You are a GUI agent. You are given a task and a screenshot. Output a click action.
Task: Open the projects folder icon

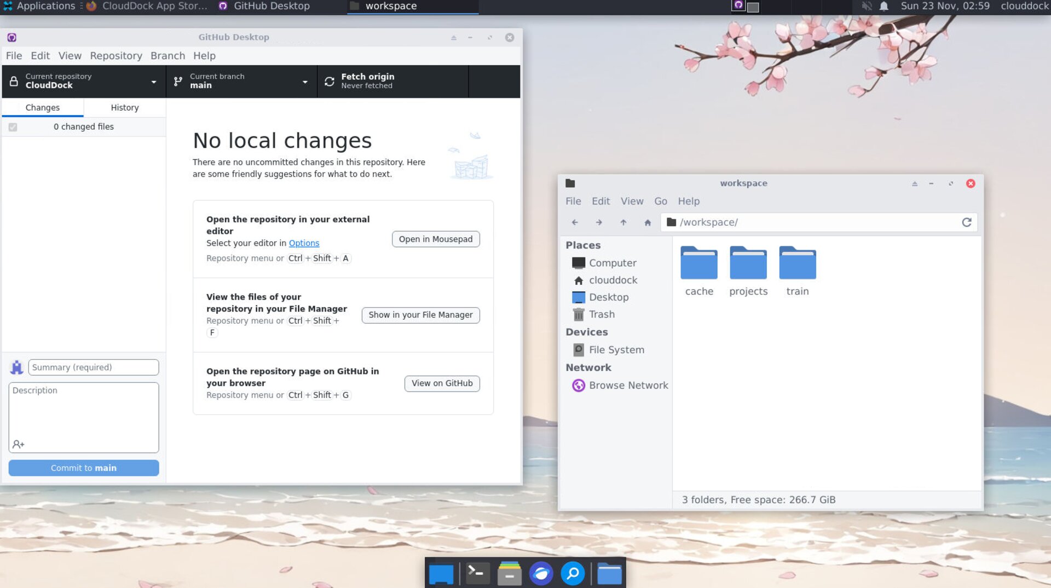pyautogui.click(x=748, y=263)
